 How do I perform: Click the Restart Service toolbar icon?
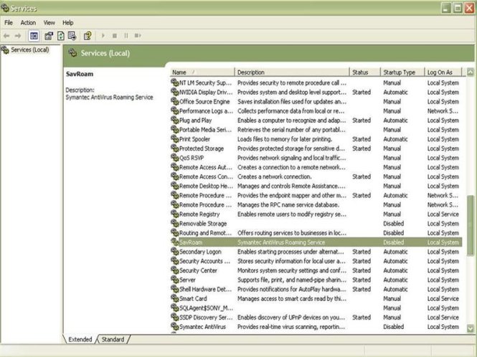[x=138, y=36]
